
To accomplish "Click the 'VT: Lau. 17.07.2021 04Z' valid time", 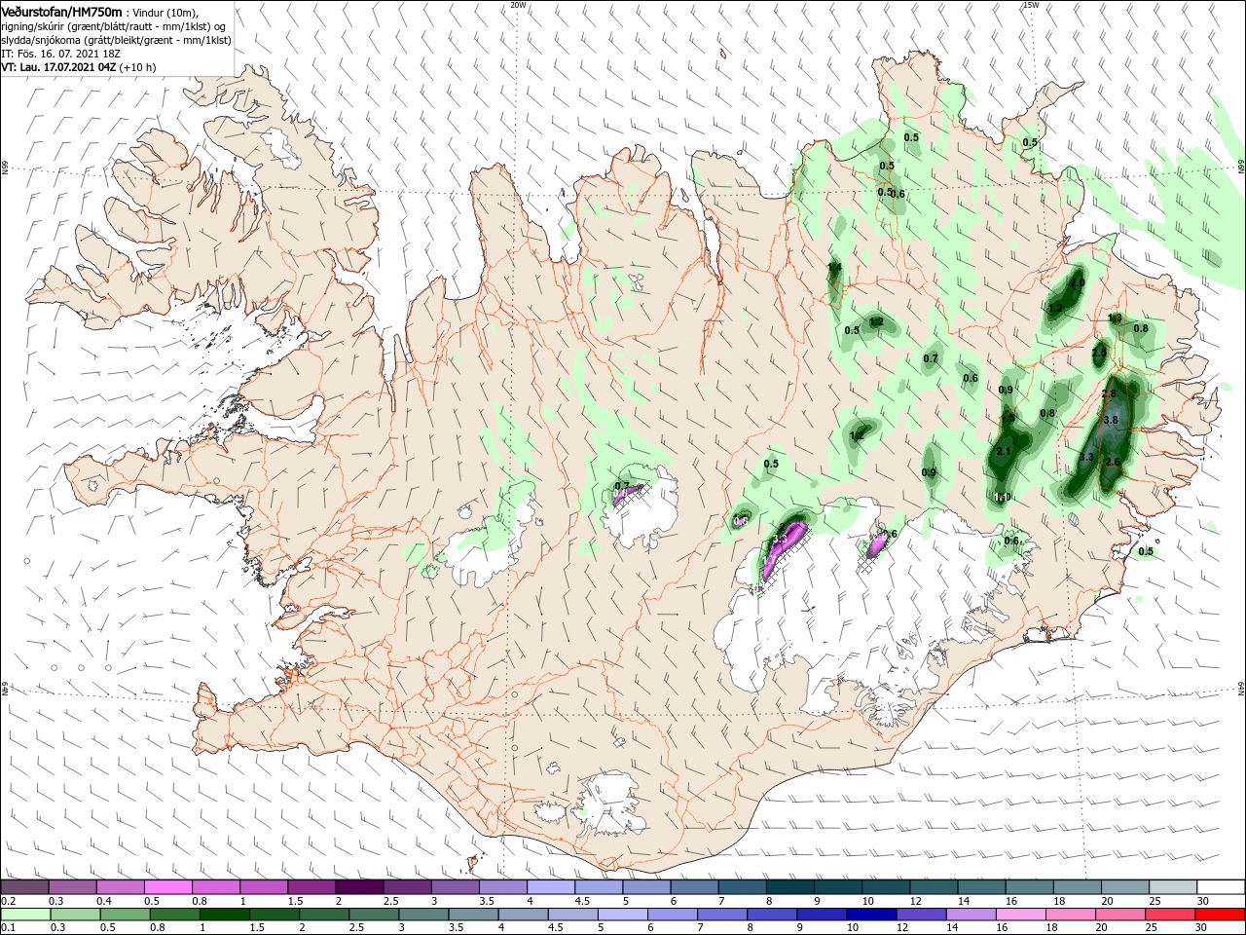I will (x=59, y=67).
